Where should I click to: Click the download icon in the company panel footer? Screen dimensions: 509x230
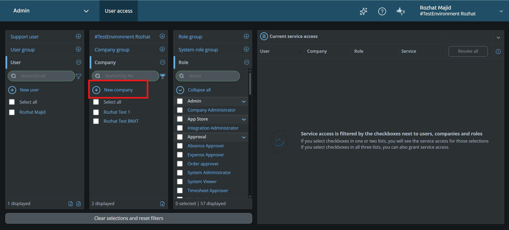[162, 204]
